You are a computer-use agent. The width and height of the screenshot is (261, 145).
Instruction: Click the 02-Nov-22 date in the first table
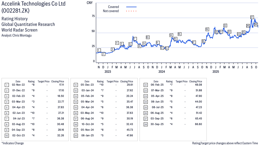coord(18,85)
